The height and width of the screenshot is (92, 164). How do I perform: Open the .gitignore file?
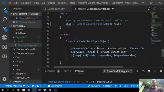point(20,74)
